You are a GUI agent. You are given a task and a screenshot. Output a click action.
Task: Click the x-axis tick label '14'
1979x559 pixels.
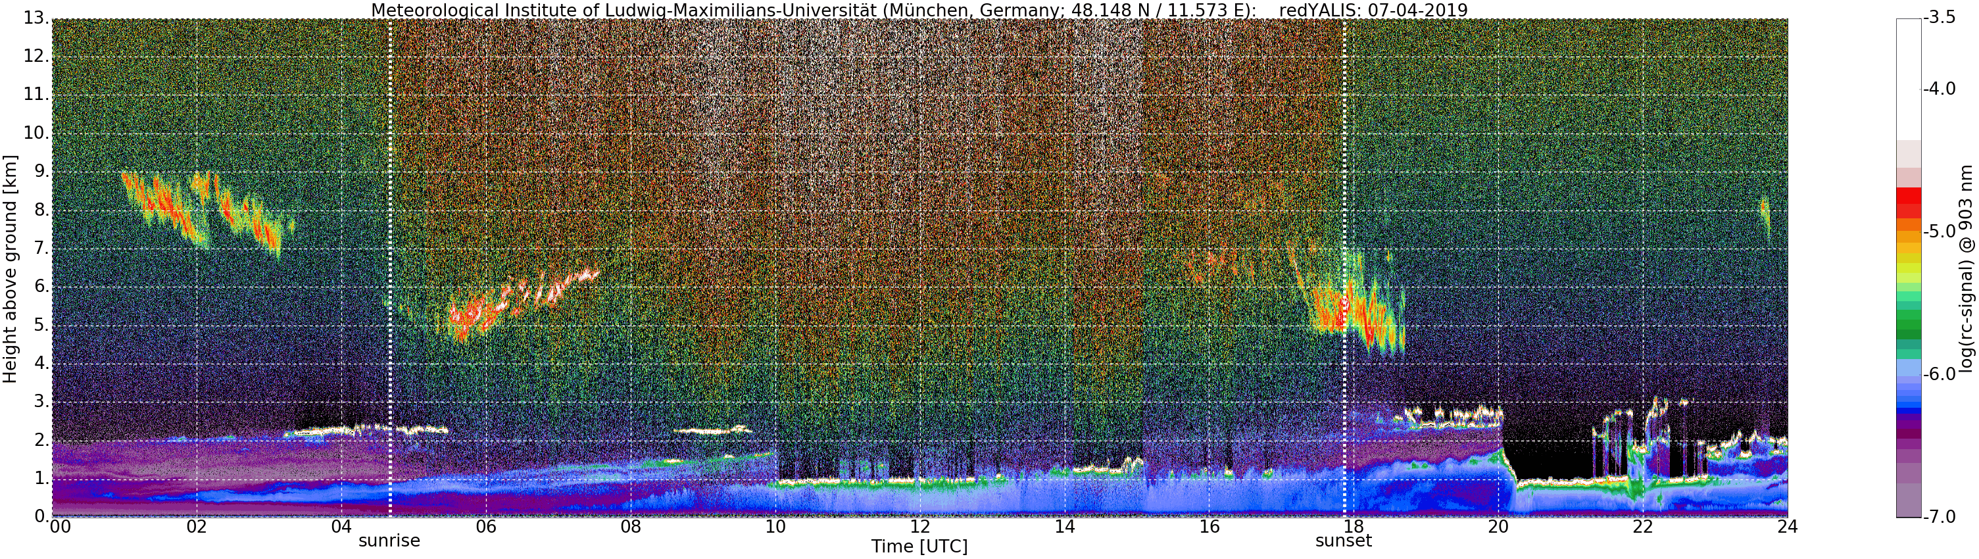[1064, 526]
